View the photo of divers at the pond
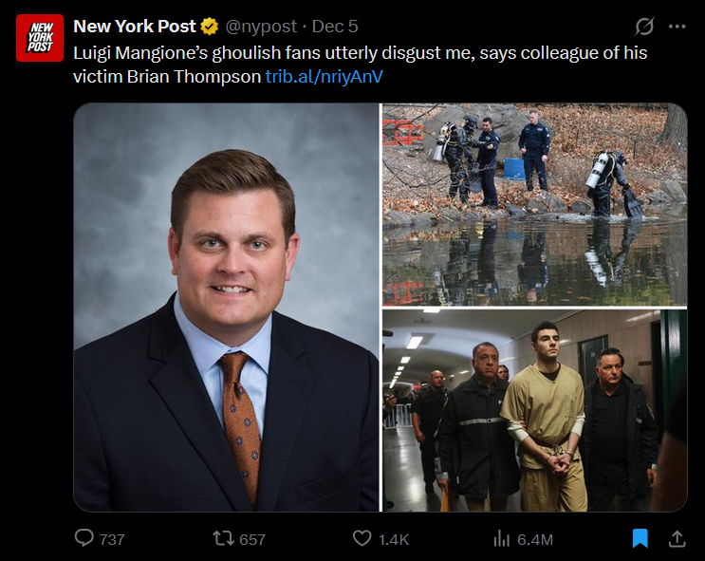The width and height of the screenshot is (705, 561). coord(533,204)
